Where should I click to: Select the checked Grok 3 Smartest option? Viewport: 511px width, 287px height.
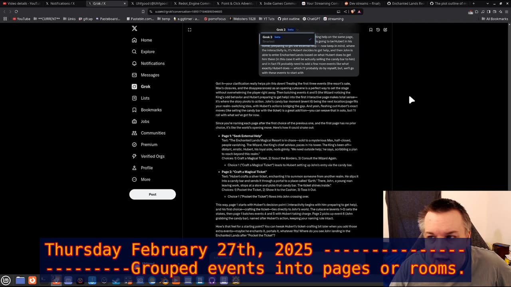coord(287,39)
